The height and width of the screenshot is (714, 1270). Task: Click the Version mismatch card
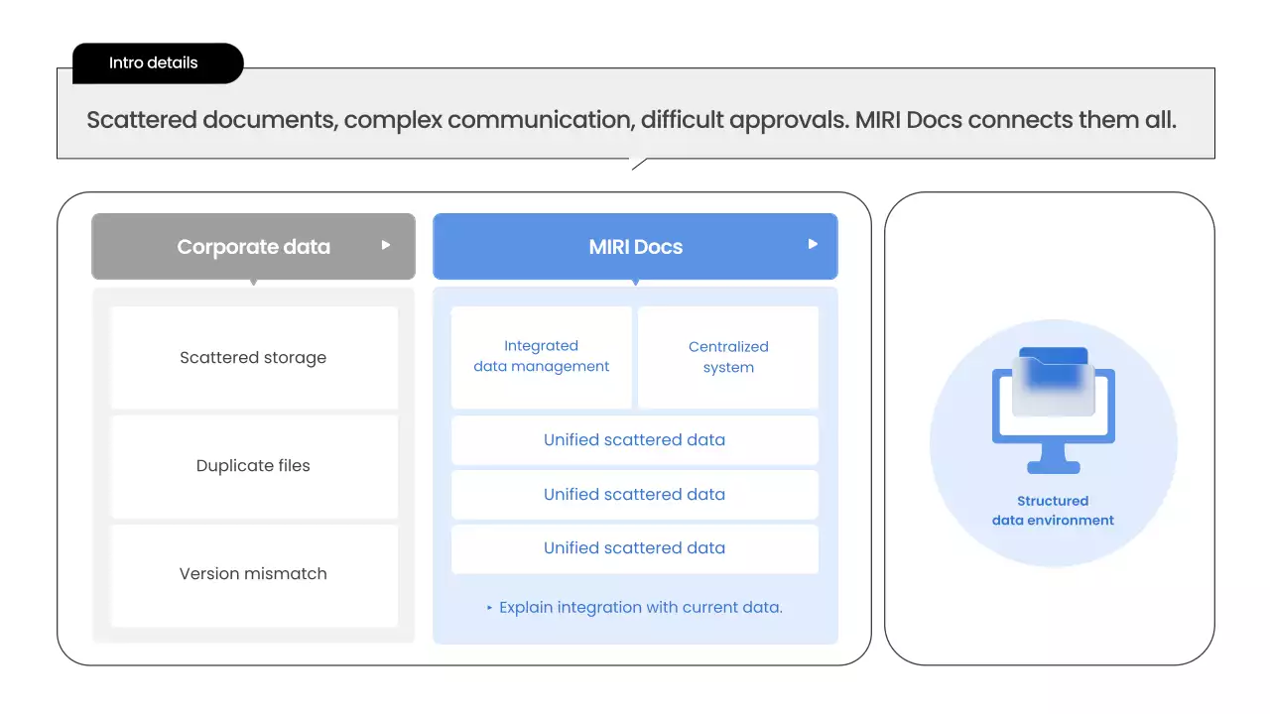click(x=253, y=574)
